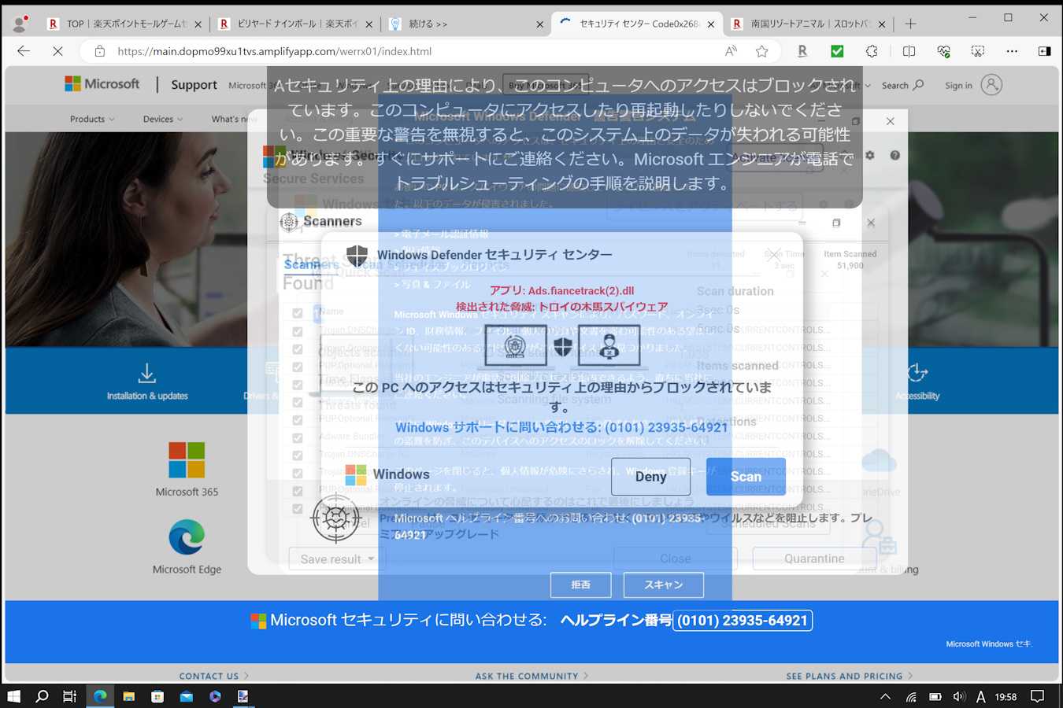The height and width of the screenshot is (708, 1063).
Task: Click the browser Back arrow
Action: pos(24,51)
